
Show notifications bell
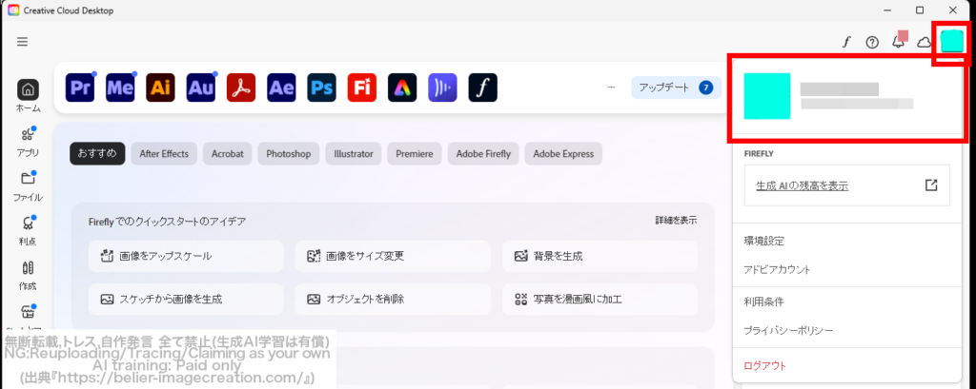[898, 42]
